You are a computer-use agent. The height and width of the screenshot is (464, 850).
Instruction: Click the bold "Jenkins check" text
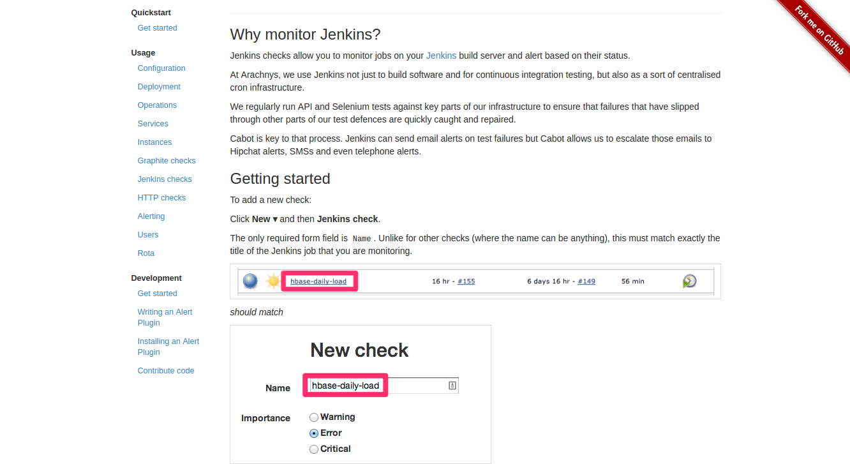[x=348, y=219]
